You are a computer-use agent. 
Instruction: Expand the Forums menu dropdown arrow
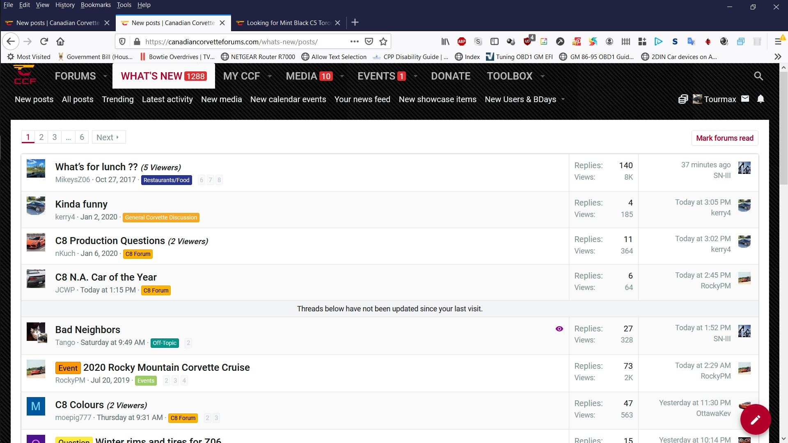coord(105,76)
